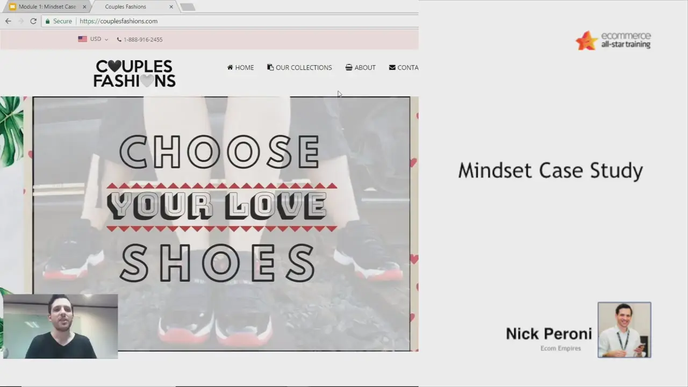Click the Mindset Case Study title text

550,171
